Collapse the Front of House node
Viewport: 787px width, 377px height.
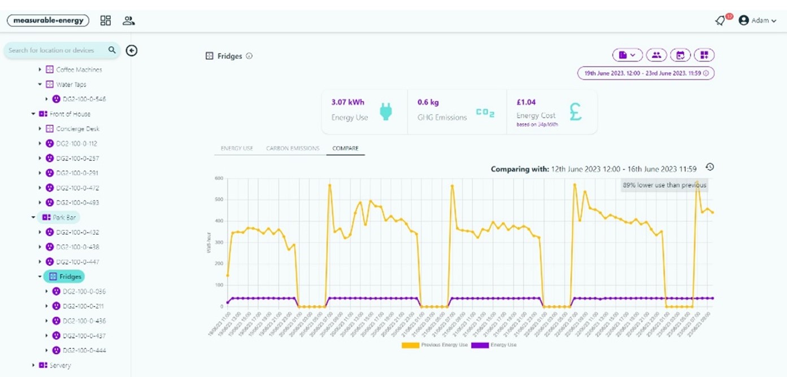(33, 114)
